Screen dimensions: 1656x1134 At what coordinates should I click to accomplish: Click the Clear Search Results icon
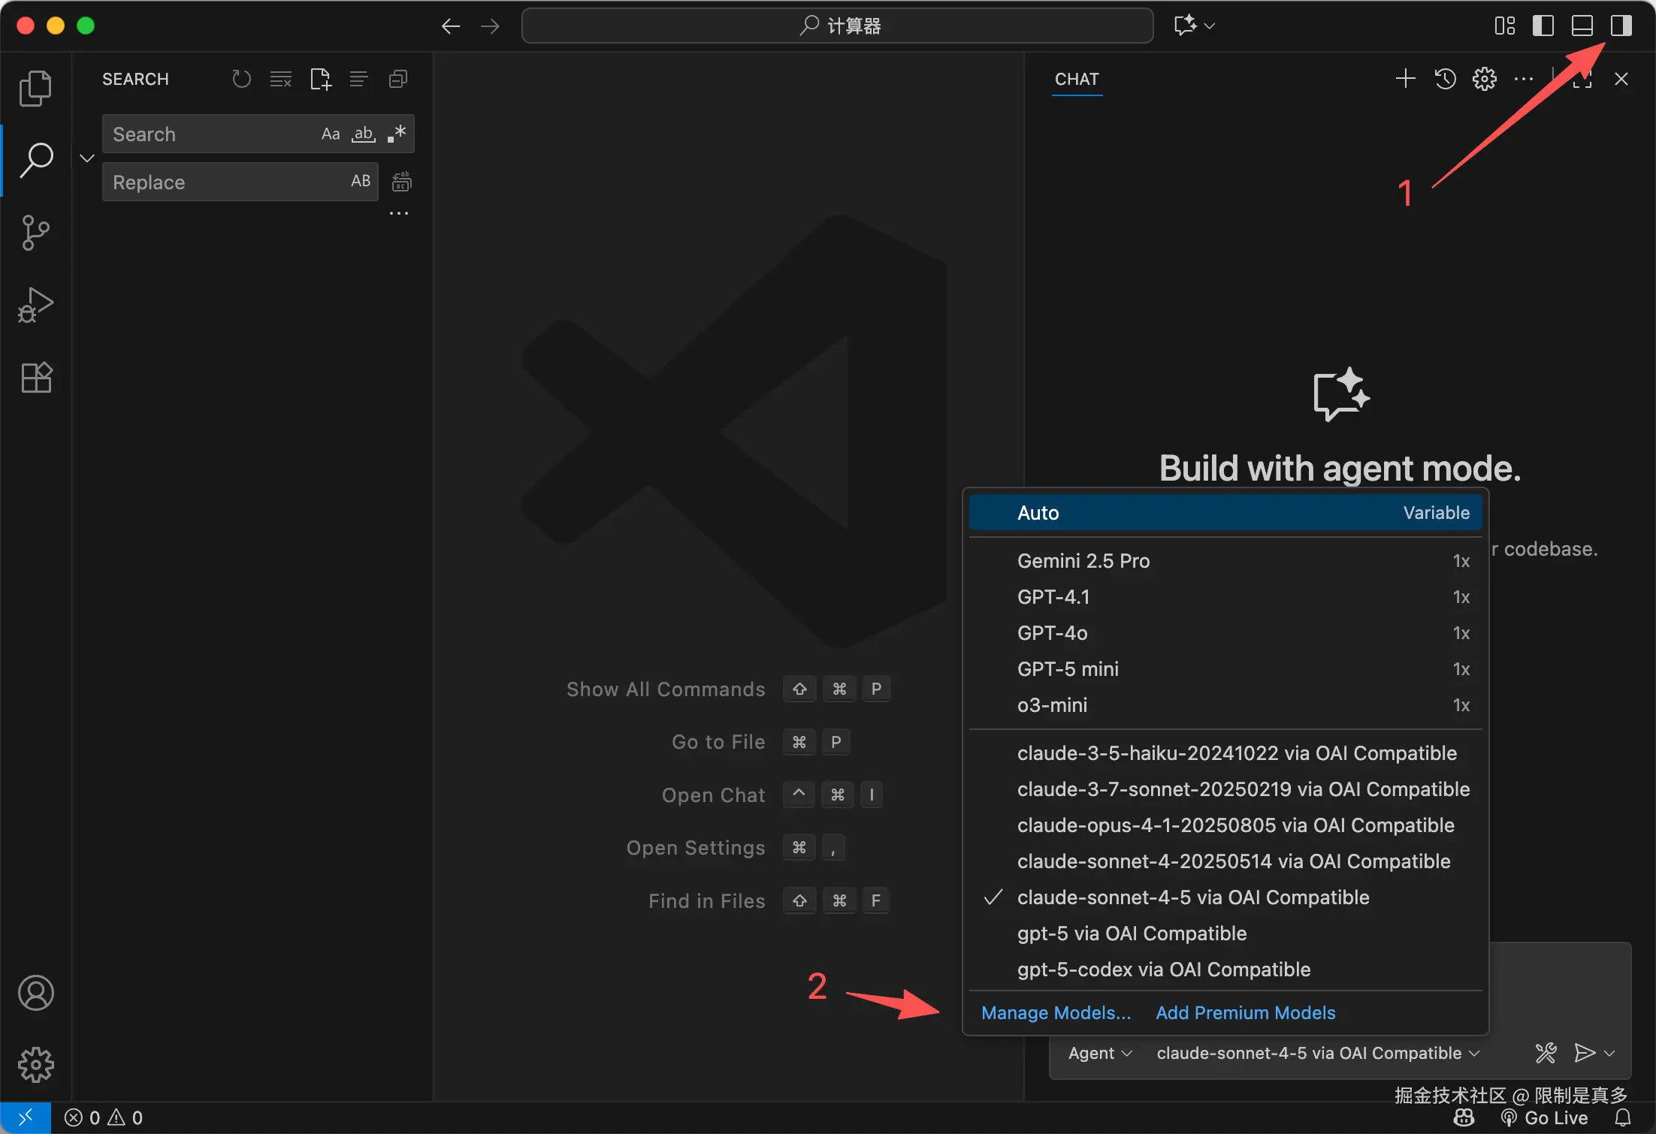coord(280,79)
